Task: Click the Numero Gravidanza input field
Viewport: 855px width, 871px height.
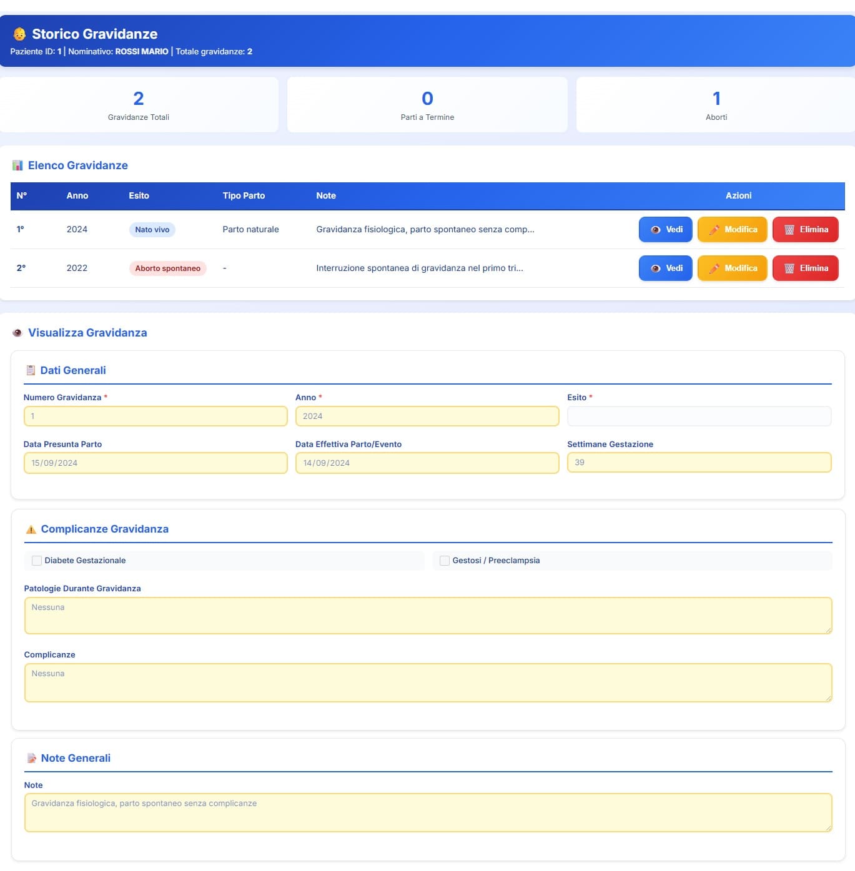Action: (155, 416)
